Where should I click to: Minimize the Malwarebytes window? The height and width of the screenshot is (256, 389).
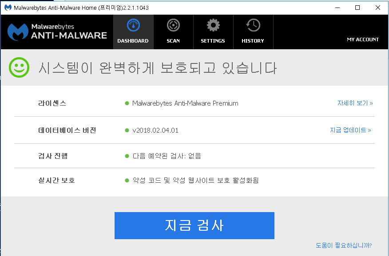(337, 8)
